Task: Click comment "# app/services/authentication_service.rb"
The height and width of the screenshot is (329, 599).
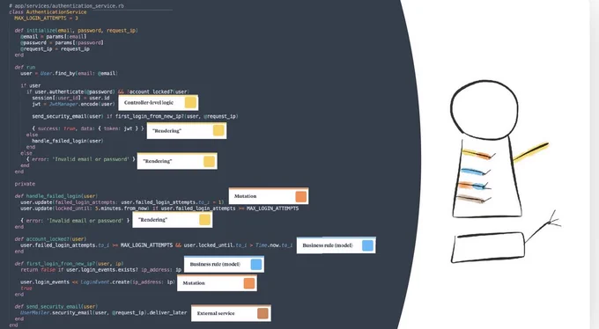Action: click(66, 6)
